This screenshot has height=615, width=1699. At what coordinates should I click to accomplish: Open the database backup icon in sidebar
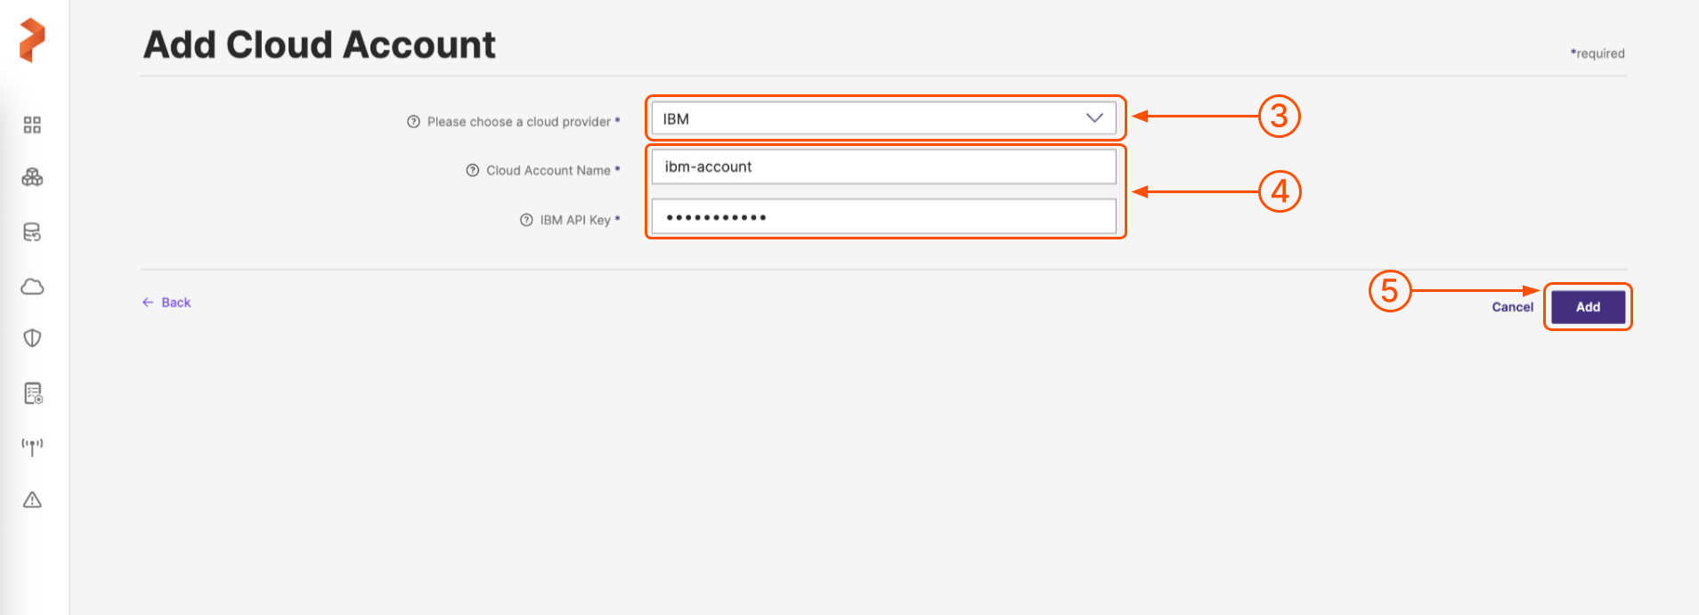(x=32, y=232)
